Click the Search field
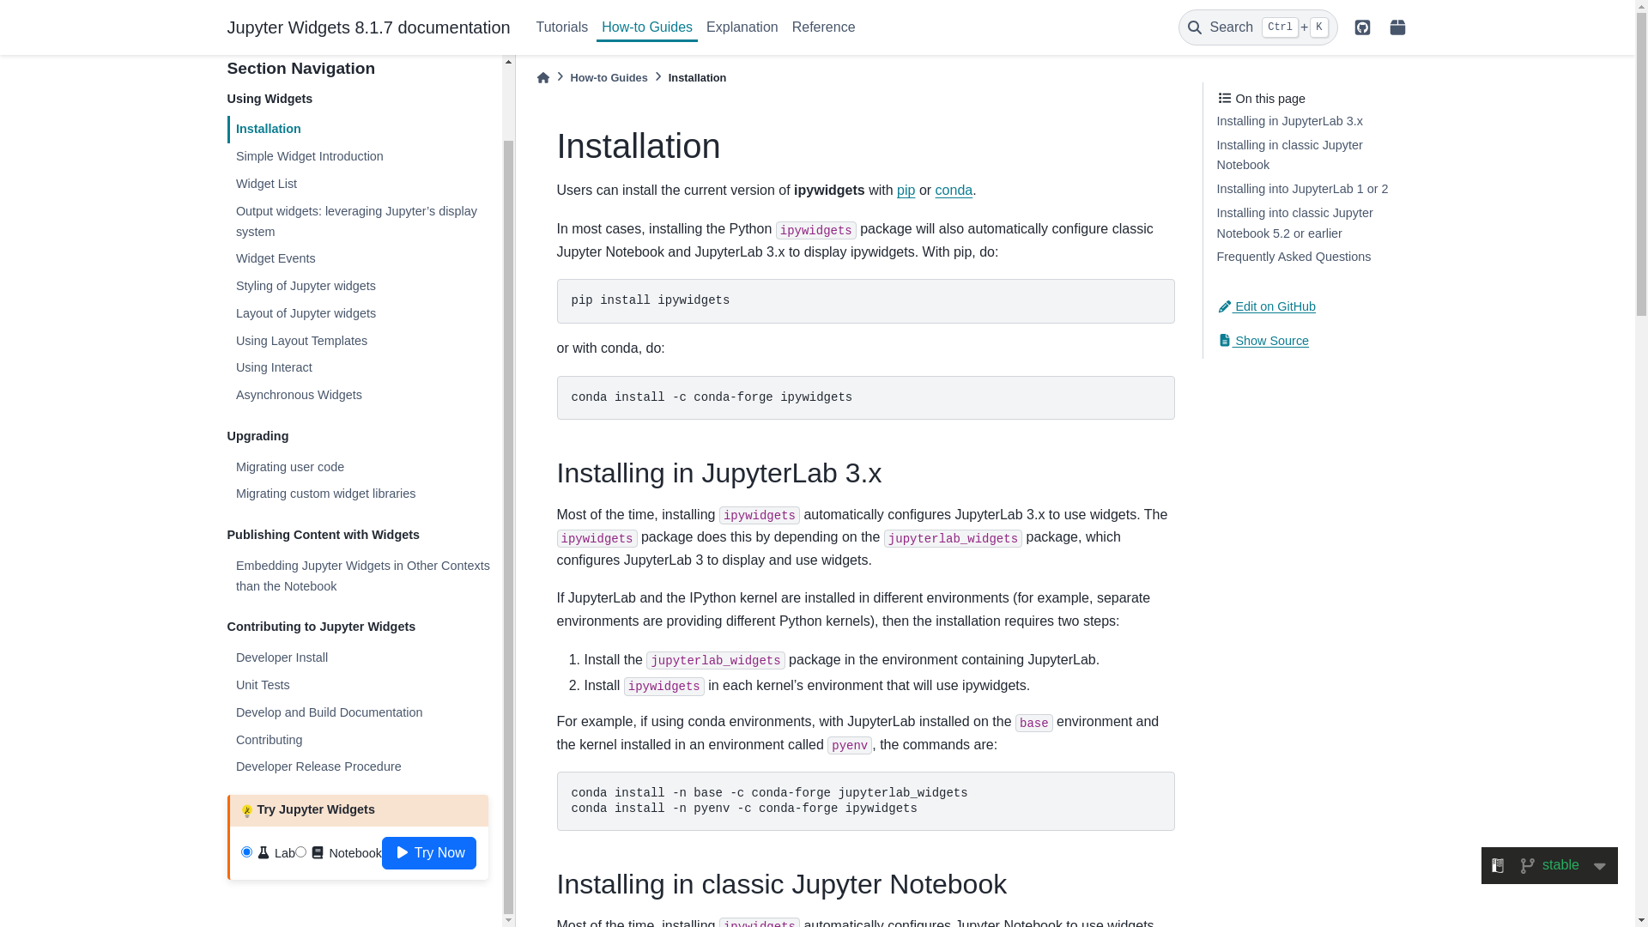The height and width of the screenshot is (927, 1648). tap(1257, 27)
